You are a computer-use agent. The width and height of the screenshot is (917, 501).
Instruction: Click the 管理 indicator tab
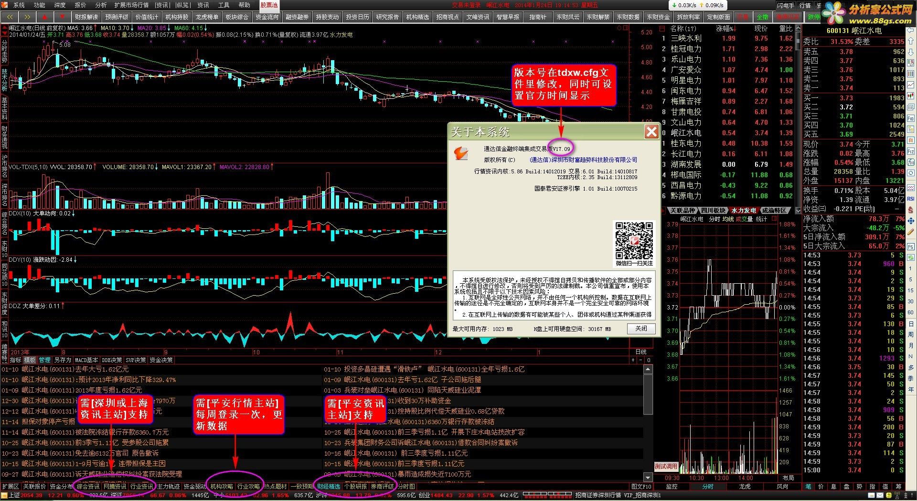coord(45,360)
